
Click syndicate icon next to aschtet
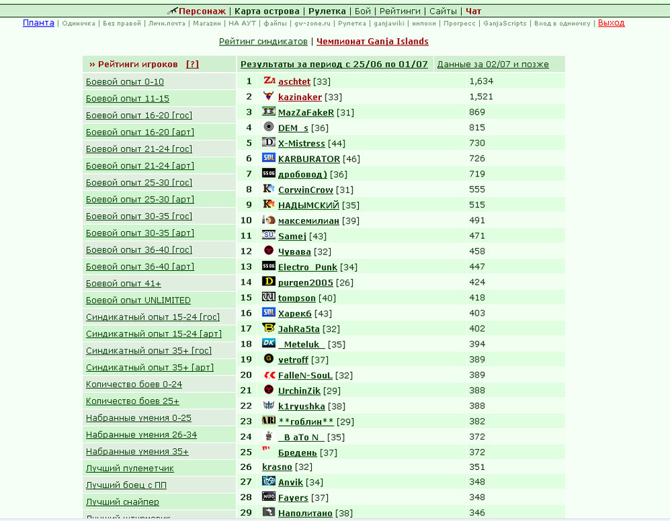pos(269,81)
